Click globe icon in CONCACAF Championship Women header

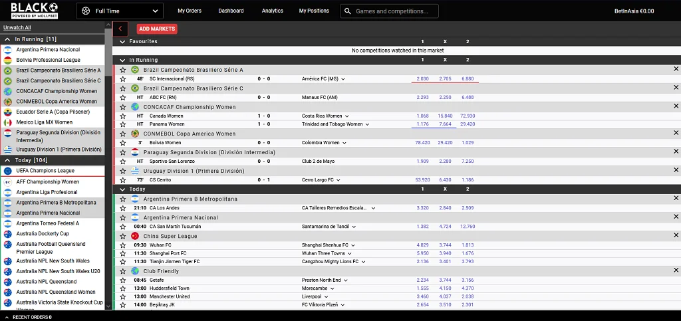pos(135,107)
